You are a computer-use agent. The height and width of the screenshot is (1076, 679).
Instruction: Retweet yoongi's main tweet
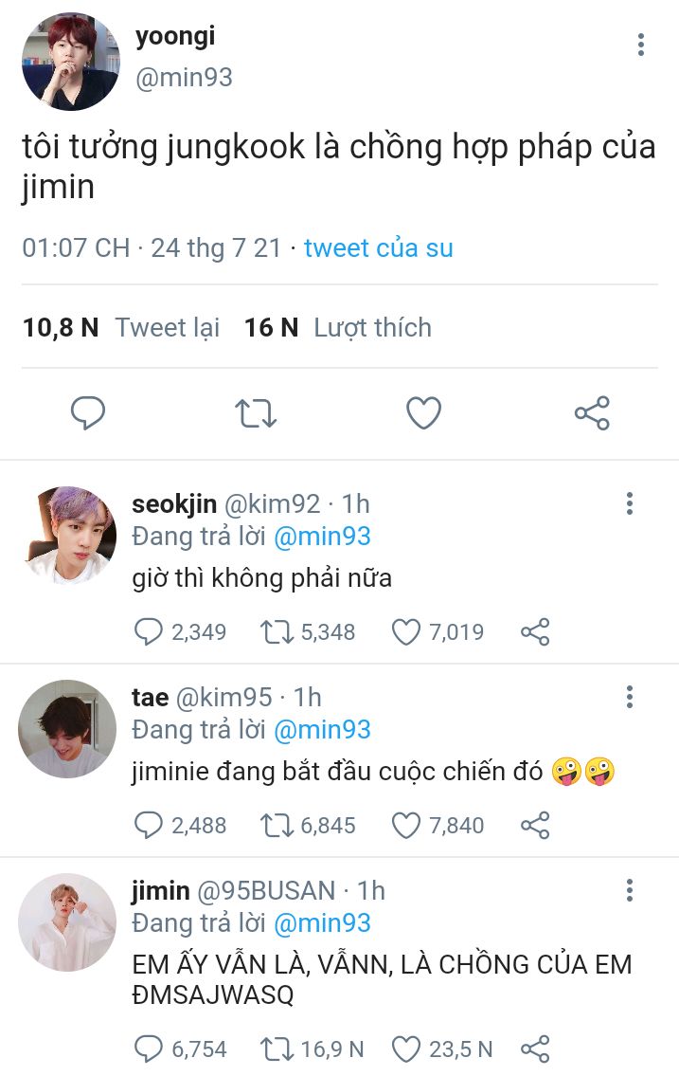[256, 413]
